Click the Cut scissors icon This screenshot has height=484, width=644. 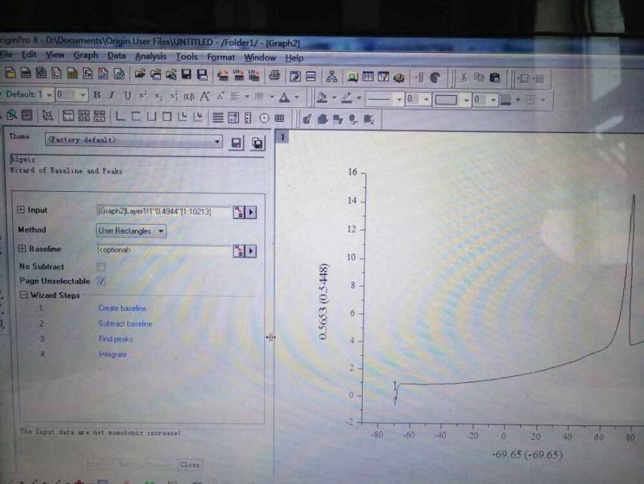464,77
